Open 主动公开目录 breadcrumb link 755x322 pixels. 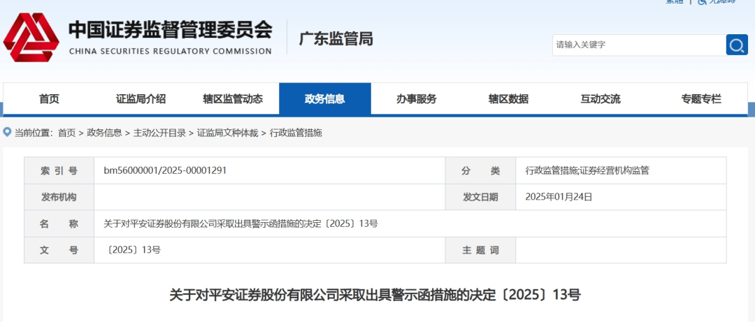click(159, 133)
